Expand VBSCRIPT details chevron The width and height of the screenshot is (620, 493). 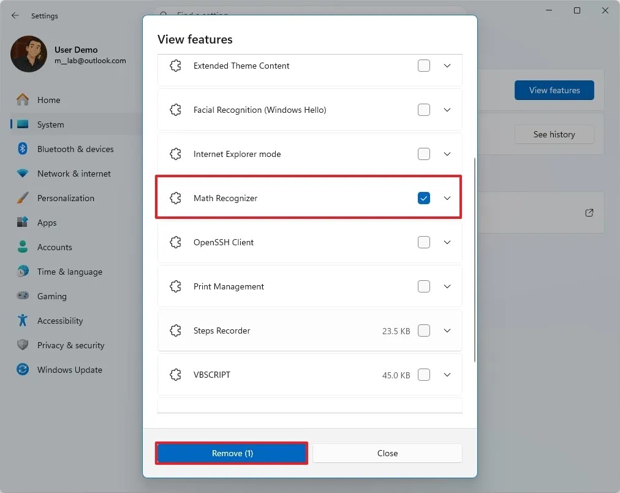tap(447, 374)
